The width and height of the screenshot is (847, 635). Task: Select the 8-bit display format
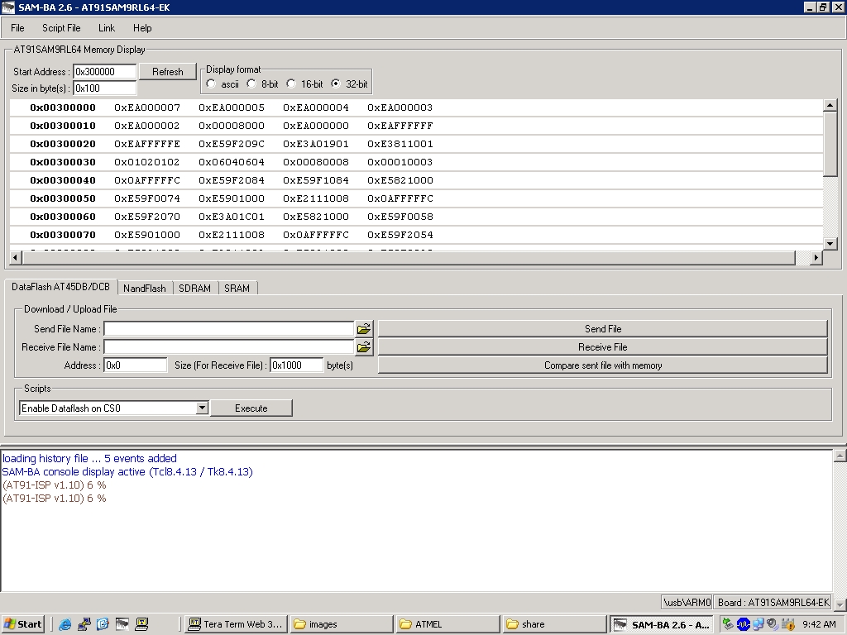(251, 84)
